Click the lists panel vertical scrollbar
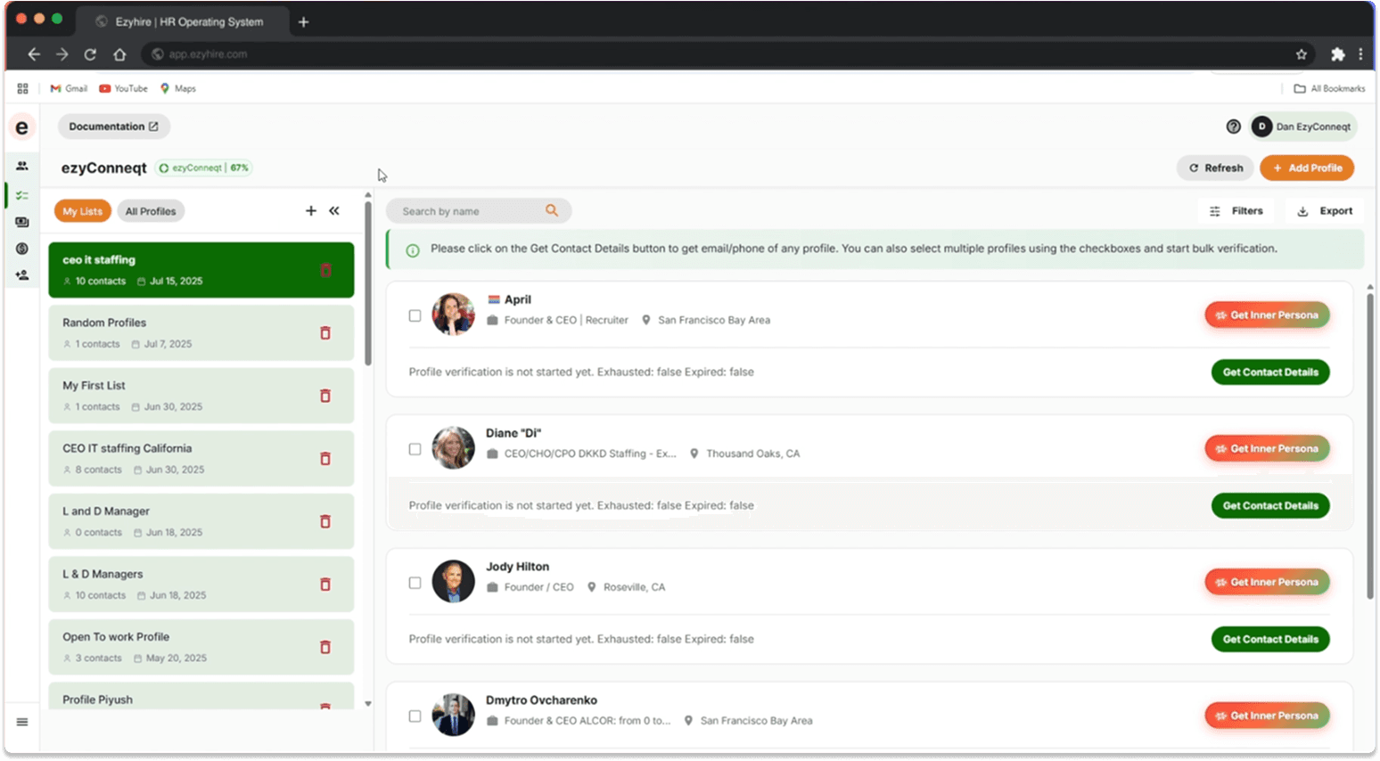Viewport: 1380px width, 761px height. click(x=368, y=283)
